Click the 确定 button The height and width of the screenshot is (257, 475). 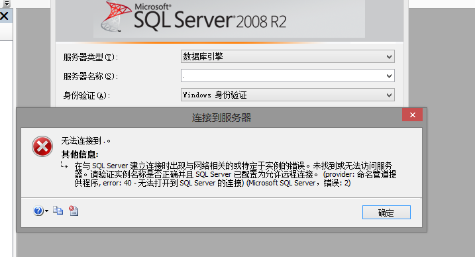[x=386, y=212]
